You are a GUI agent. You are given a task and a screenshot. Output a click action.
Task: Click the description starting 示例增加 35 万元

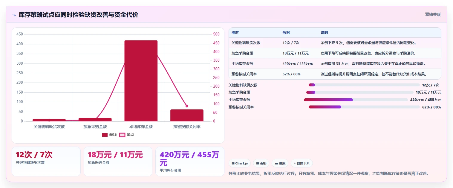click(x=373, y=64)
